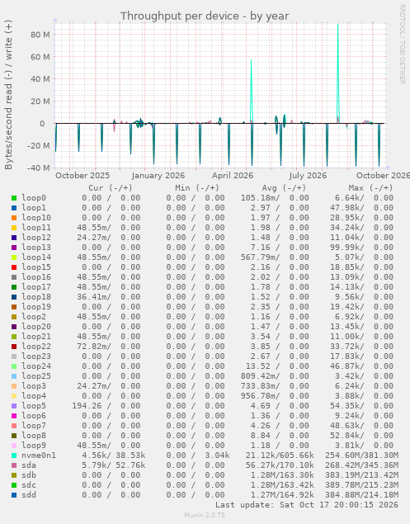Click the 'loop22' legend label
Viewport: 410px width, 524px height.
pos(36,347)
